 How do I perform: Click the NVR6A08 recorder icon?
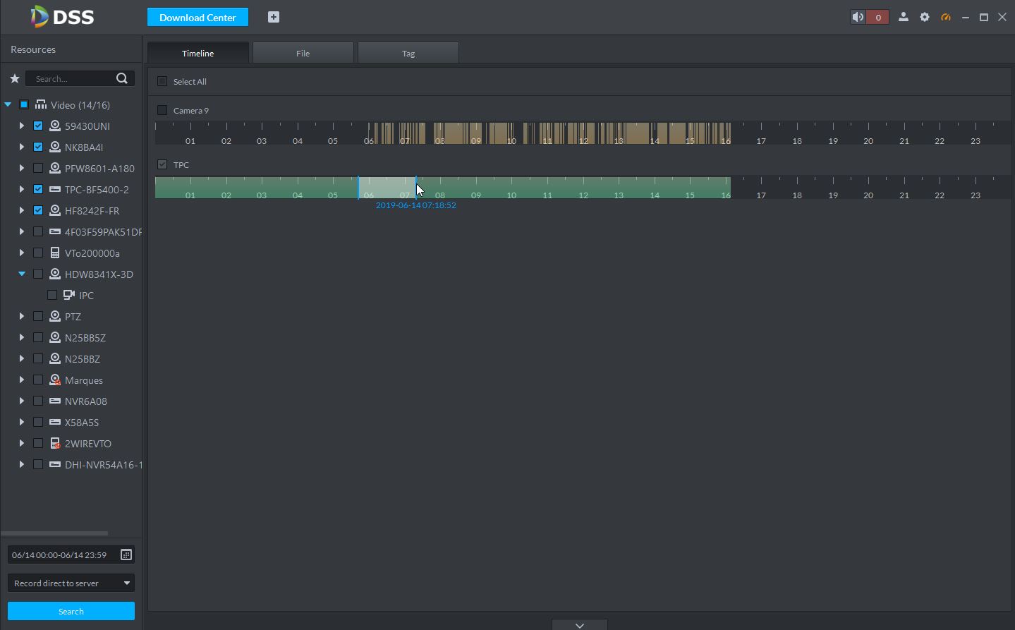click(x=55, y=401)
